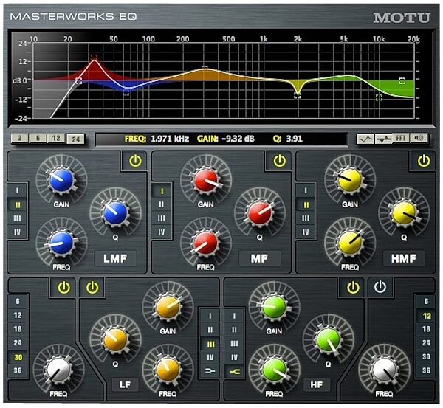Click the orange LF GAIN knob
443x408 pixels.
[168, 307]
